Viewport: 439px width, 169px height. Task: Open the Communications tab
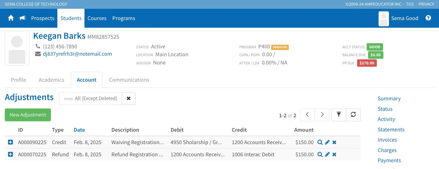coord(129,80)
